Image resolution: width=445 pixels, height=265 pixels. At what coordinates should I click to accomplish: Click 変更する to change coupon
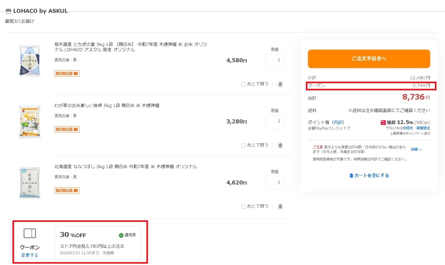30,256
